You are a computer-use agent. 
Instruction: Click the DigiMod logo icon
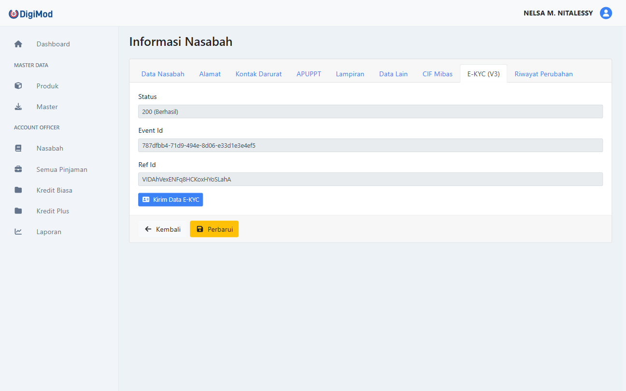pyautogui.click(x=14, y=14)
